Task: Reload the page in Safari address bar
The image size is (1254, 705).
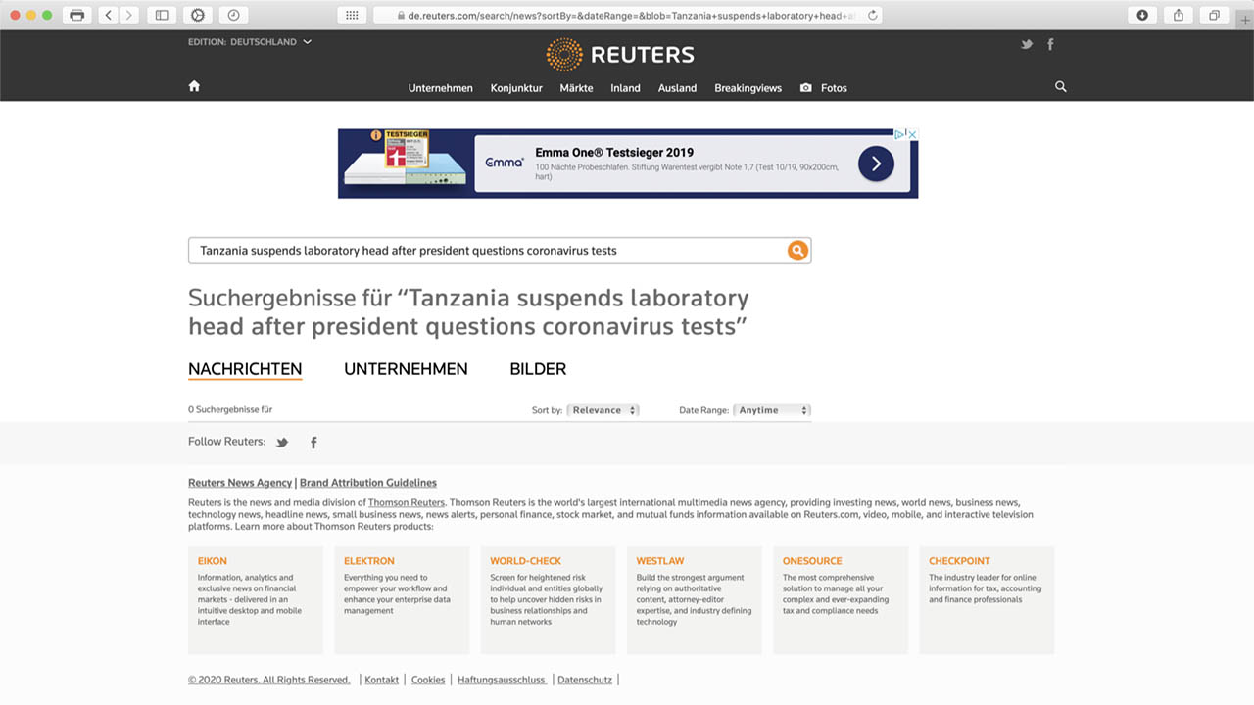Action: tap(872, 15)
